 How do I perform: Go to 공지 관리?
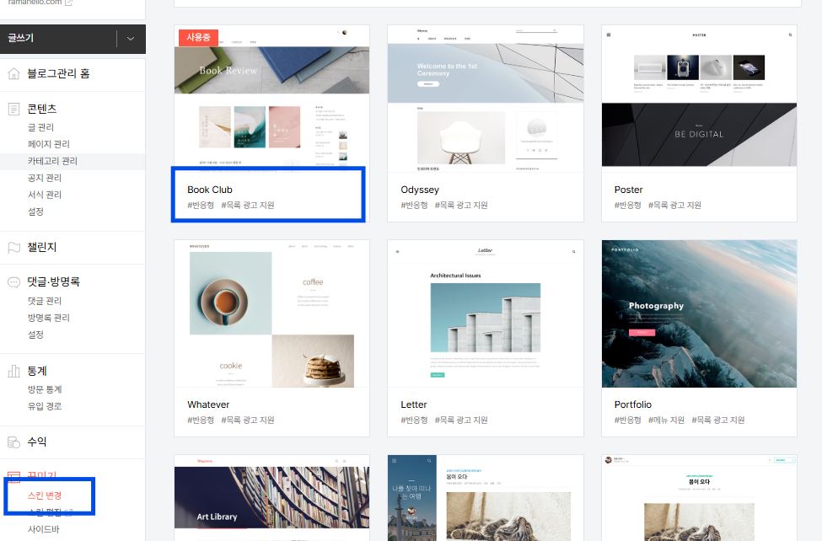pyautogui.click(x=44, y=178)
